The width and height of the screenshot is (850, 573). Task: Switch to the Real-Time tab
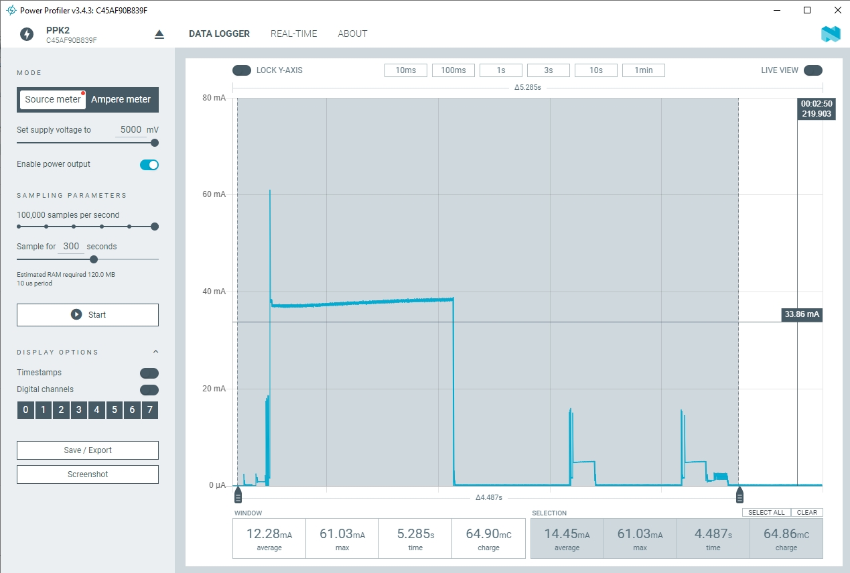tap(293, 34)
